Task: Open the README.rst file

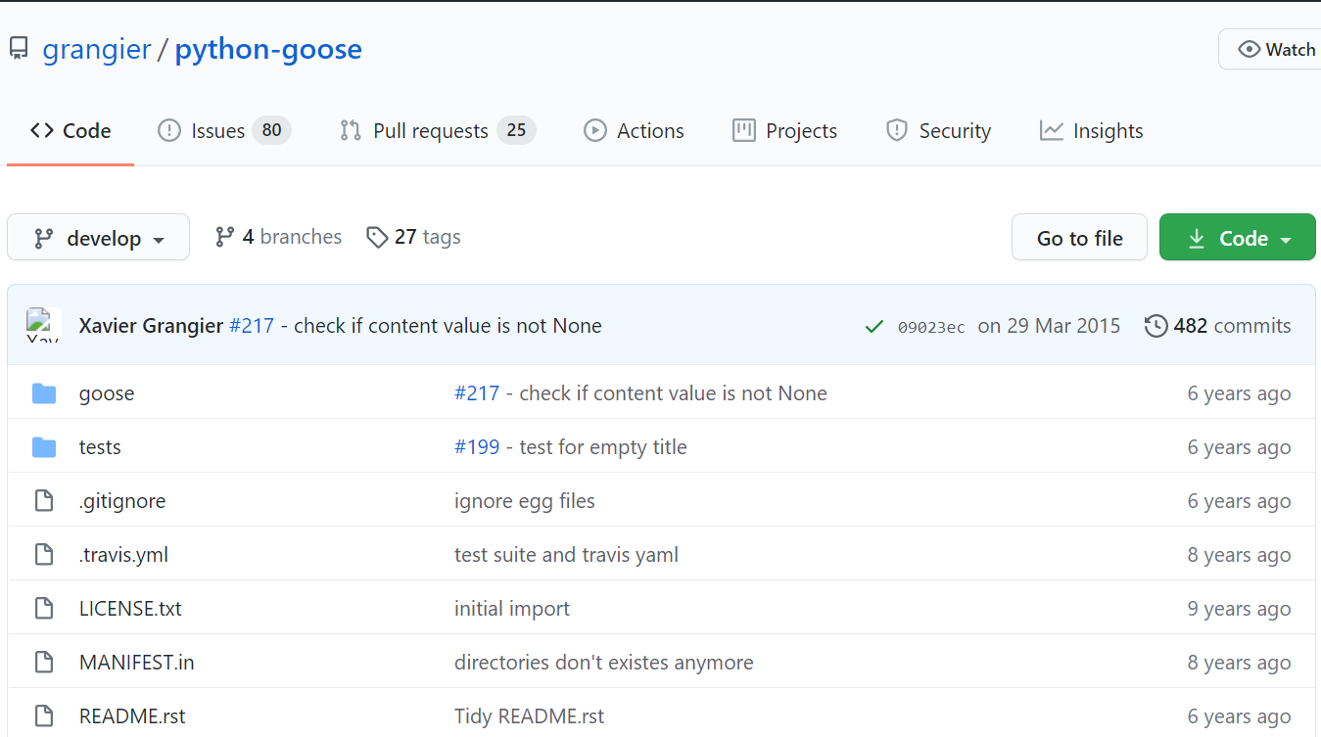Action: point(132,716)
